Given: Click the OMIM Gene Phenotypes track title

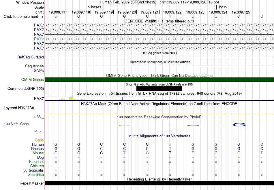Looking at the screenshot, I should [159, 75].
